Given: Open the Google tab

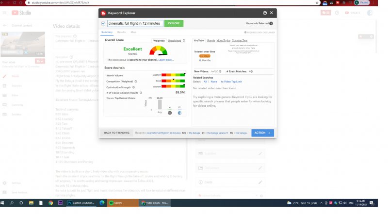Looking at the screenshot, I should (211, 40).
